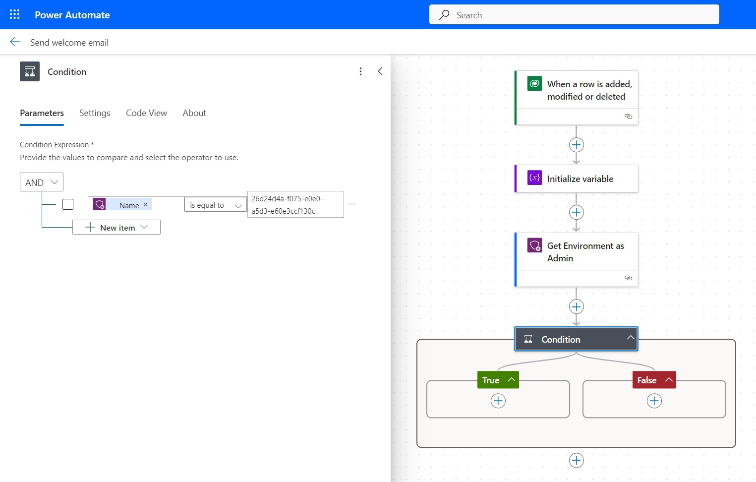
Task: Tick the condition row checkbox
Action: click(x=68, y=204)
